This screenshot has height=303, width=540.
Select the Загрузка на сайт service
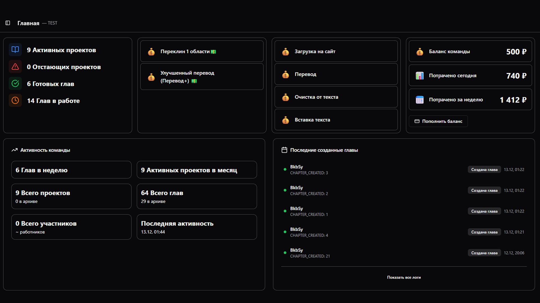[x=336, y=51]
